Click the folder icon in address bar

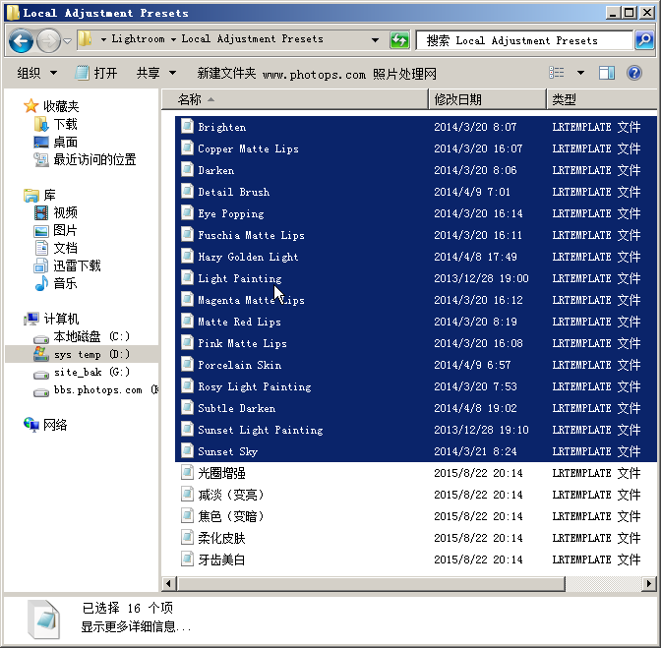[x=86, y=39]
